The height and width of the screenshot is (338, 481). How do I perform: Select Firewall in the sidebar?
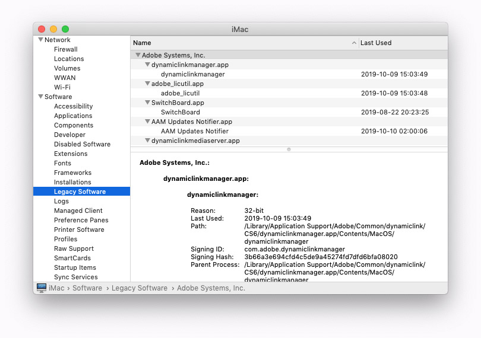point(66,49)
